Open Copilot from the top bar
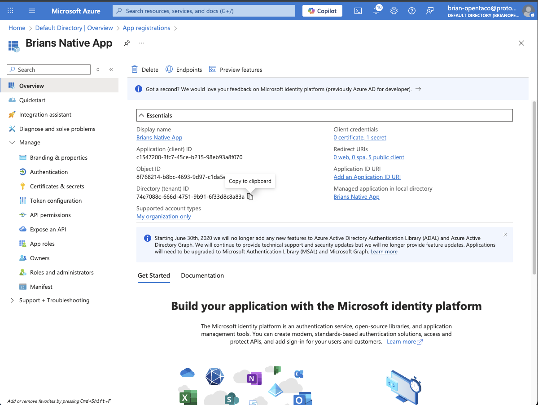The image size is (538, 405). (322, 10)
